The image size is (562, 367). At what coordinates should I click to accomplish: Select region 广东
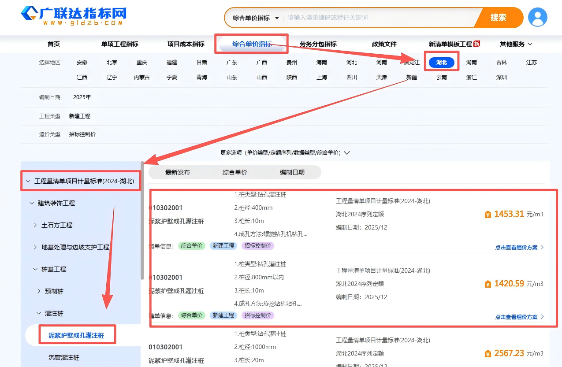[232, 63]
